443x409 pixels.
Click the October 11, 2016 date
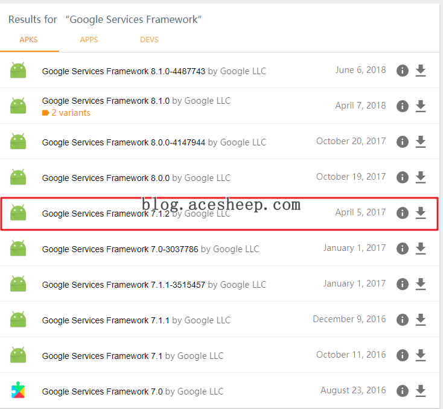[x=351, y=355]
